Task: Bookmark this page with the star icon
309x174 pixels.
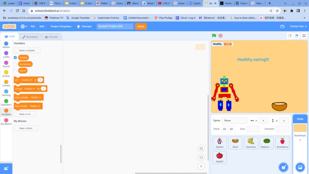Action: [x=277, y=11]
